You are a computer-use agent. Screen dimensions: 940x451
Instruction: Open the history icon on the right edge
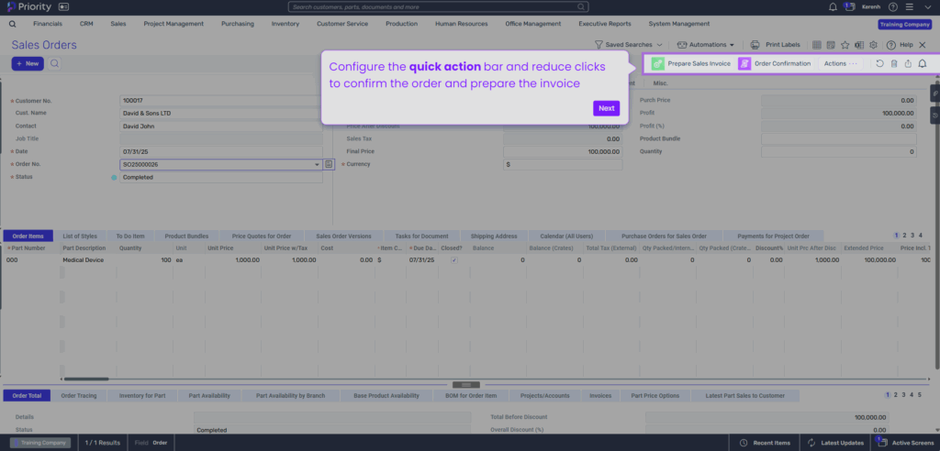[x=935, y=115]
